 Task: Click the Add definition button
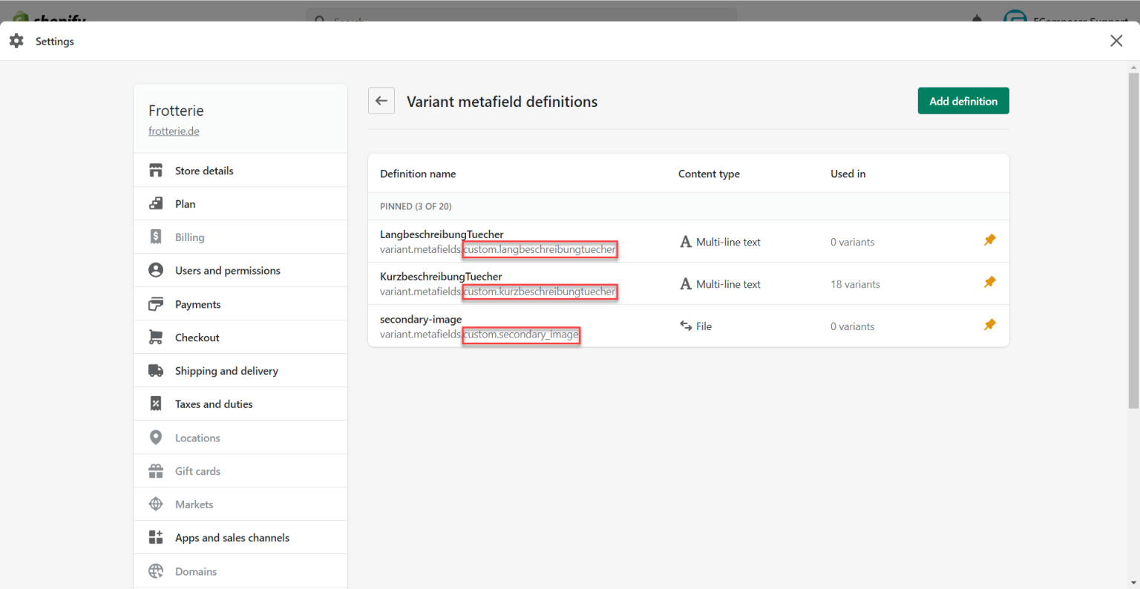click(x=963, y=100)
